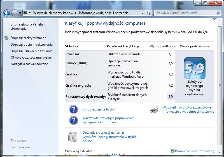Click 'Podstawowy dysk twardy:' row label
224x157 pixels.
point(86,97)
